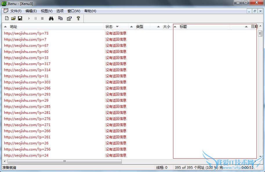265x172 pixels.
Task: Select row http://seojishu.com/?p=285
Action: [x=27, y=107]
